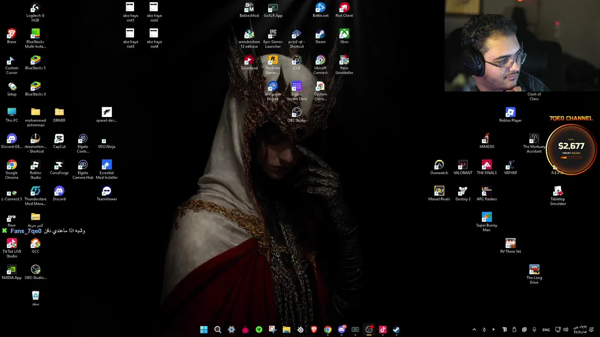Select the ARC Raiders icon
This screenshot has height=337, width=600.
[x=487, y=194]
